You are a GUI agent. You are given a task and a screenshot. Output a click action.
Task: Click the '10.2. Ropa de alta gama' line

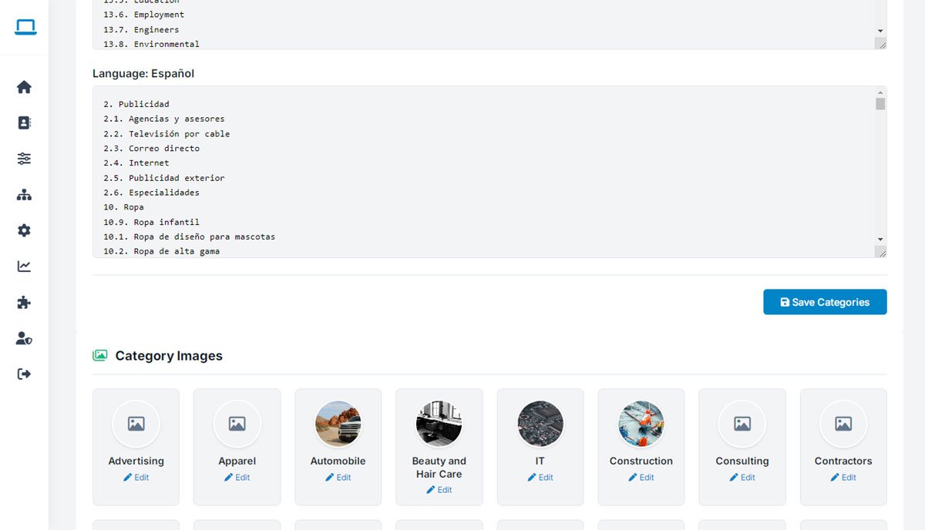point(161,251)
